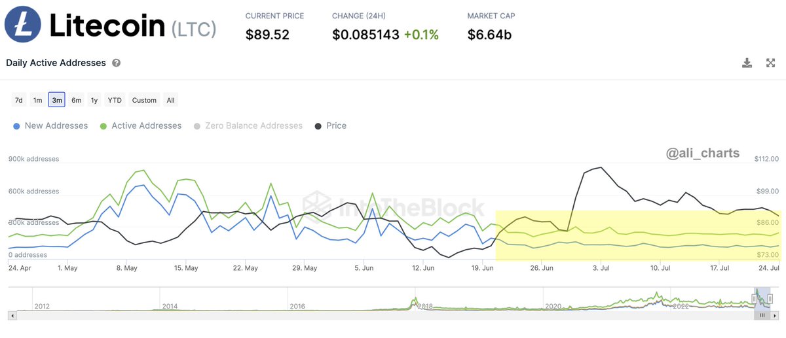Click the (LTC) ticker text
Viewport: 786px width, 338px height.
click(194, 28)
